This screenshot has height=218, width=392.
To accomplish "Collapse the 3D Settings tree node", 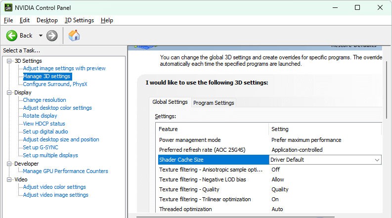I will [9, 61].
